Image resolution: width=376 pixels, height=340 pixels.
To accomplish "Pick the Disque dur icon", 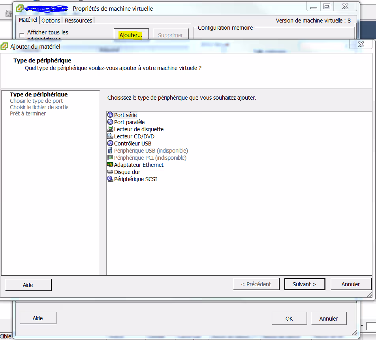I will (x=110, y=172).
